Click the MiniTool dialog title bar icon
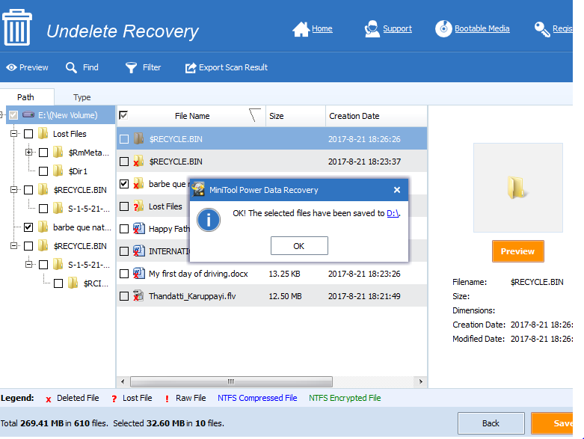Viewport: 584px width, 439px height. [x=198, y=189]
